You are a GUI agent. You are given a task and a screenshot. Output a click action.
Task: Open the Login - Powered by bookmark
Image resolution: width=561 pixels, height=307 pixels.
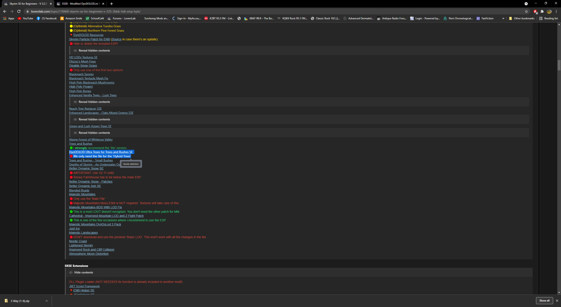pos(425,18)
